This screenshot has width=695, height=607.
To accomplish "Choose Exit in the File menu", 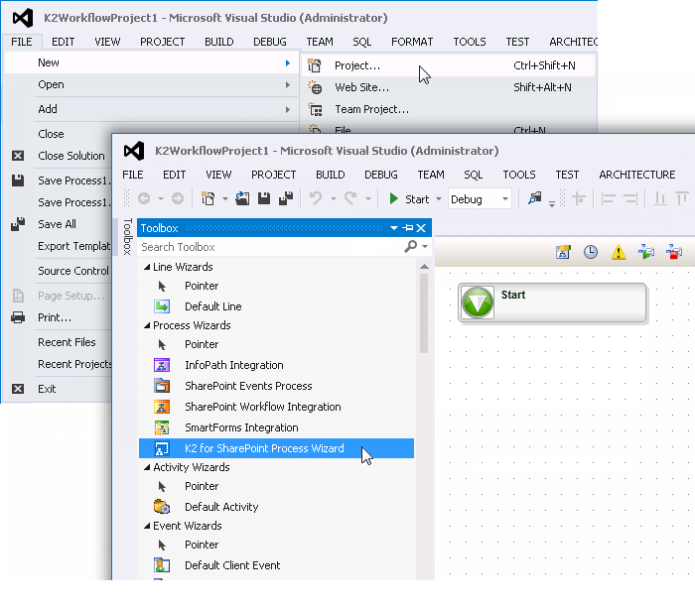I will click(58, 389).
